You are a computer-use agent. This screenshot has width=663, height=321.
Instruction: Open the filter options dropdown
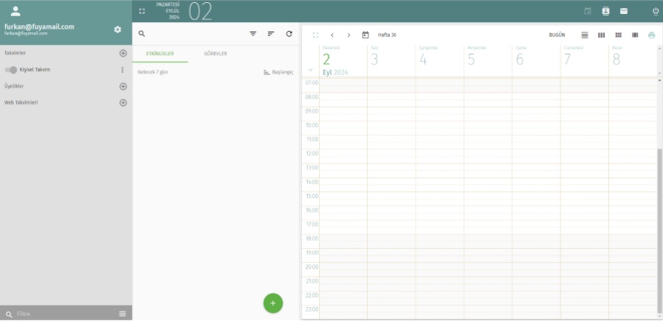[253, 34]
